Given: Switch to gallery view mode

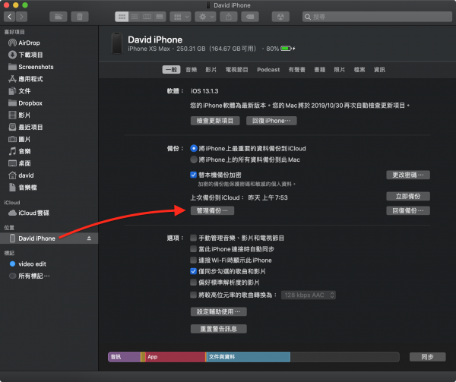Looking at the screenshot, I should (160, 17).
